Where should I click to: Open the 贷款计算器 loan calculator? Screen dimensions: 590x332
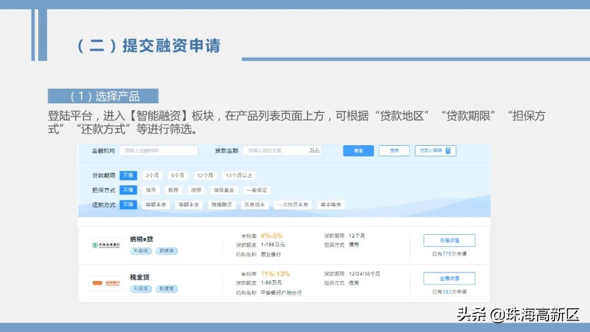435,151
